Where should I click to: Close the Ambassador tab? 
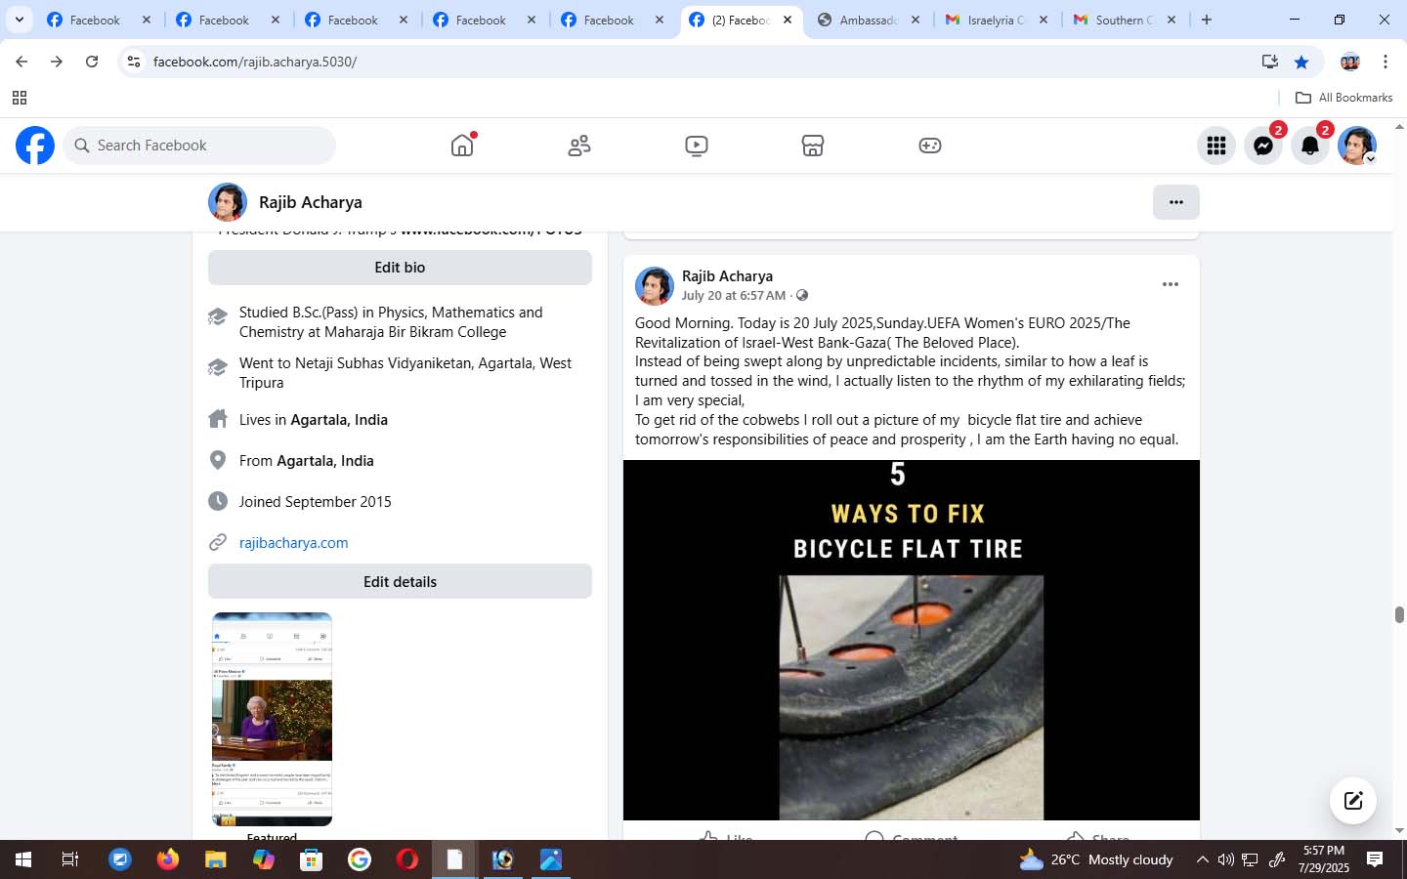(x=916, y=20)
